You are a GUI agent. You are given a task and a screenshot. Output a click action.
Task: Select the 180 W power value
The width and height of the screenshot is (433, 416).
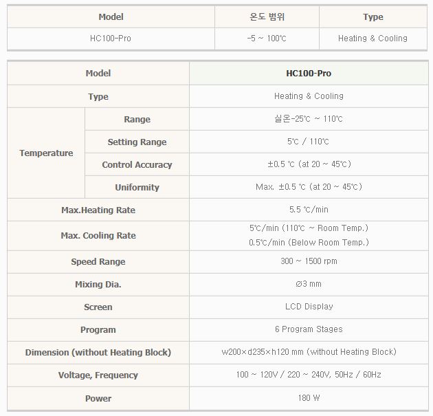(x=309, y=398)
